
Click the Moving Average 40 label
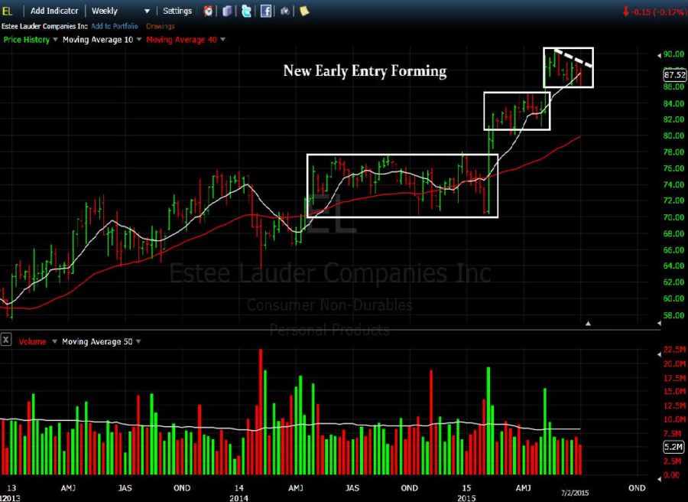click(x=182, y=40)
